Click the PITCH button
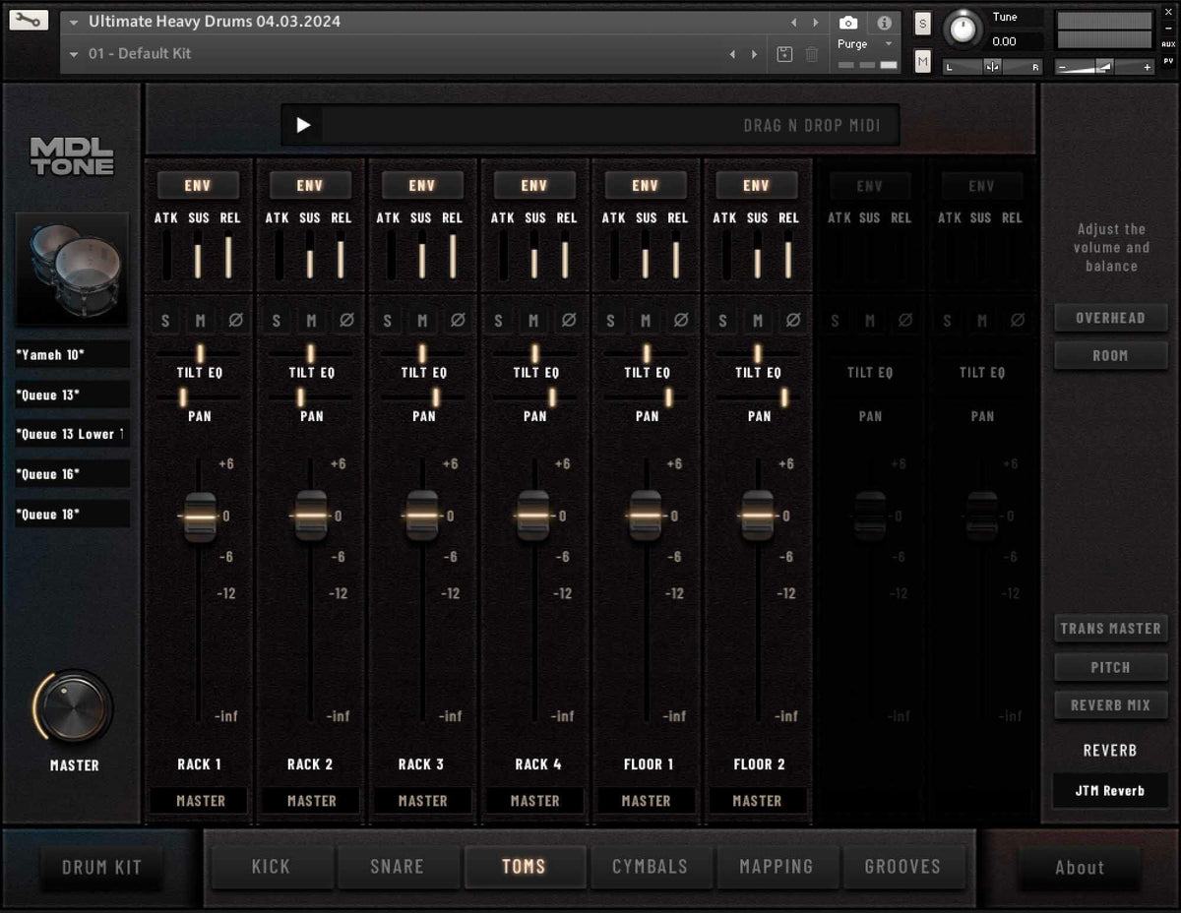The image size is (1181, 913). (x=1110, y=667)
